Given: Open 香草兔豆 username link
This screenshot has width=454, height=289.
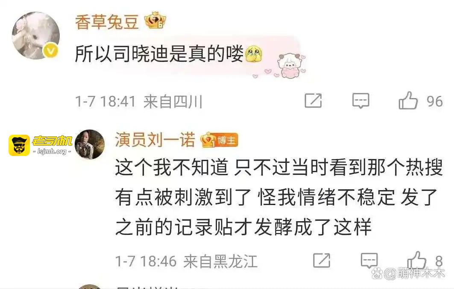Looking at the screenshot, I should coord(106,22).
